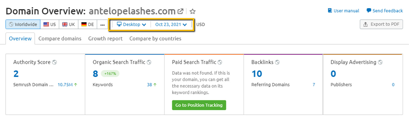
Task: Open more countries ellipsis menu
Action: pyautogui.click(x=103, y=24)
